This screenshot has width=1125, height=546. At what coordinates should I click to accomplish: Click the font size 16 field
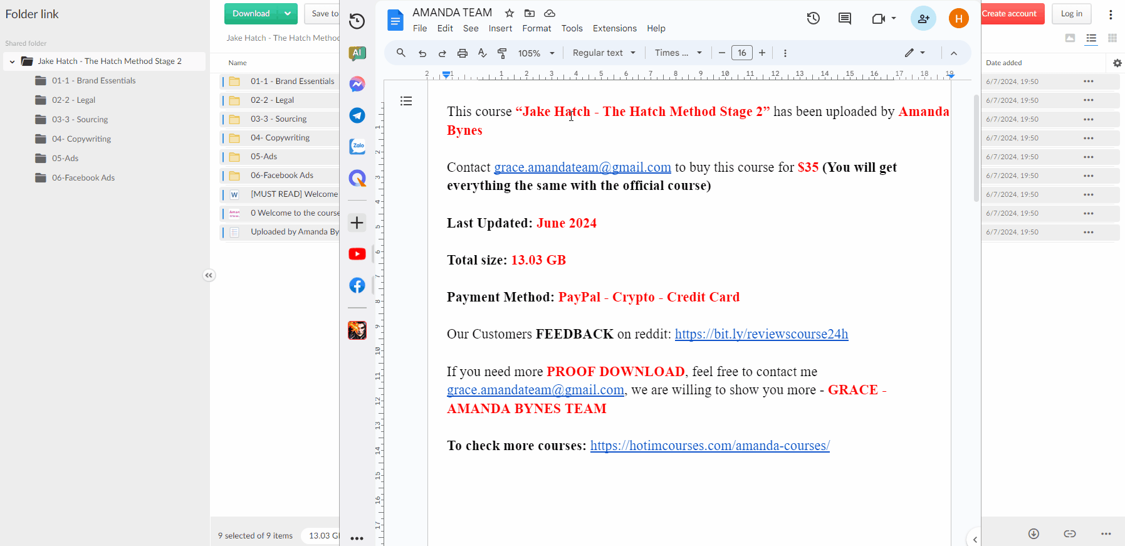click(x=742, y=53)
